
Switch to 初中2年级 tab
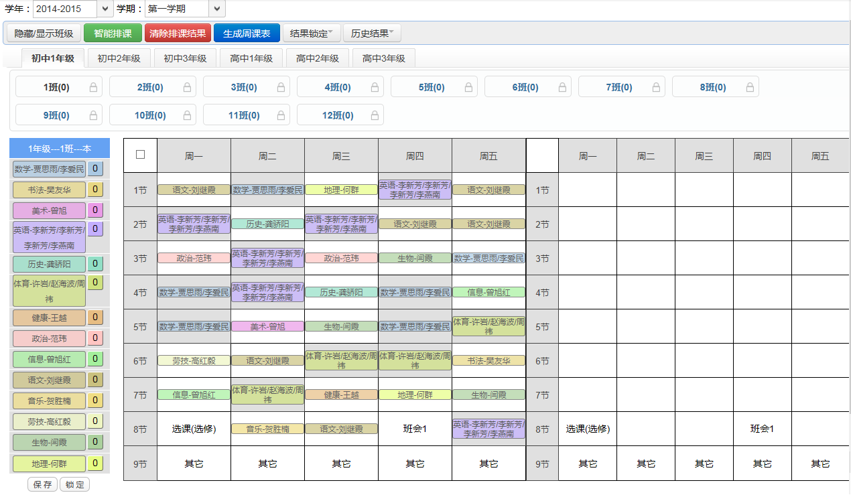click(x=119, y=58)
